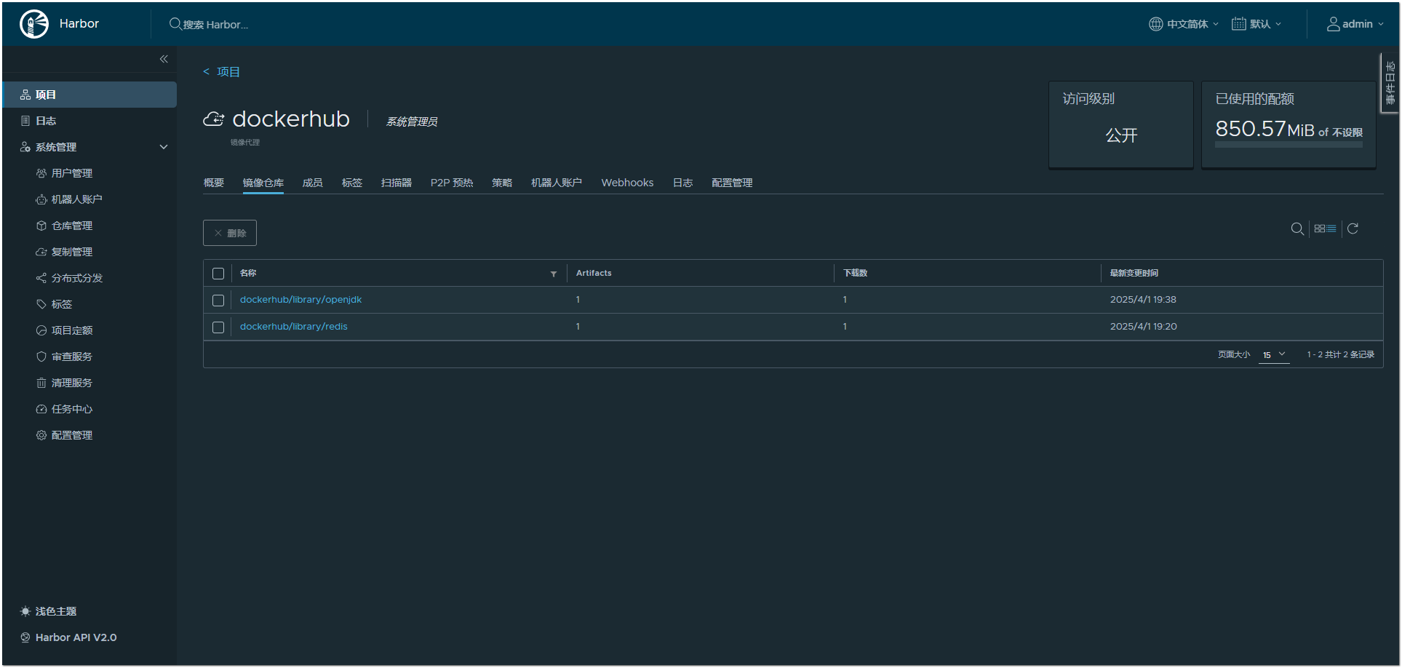1402x668 pixels.
Task: Open the 默认 calendar type dropdown
Action: pyautogui.click(x=1256, y=24)
